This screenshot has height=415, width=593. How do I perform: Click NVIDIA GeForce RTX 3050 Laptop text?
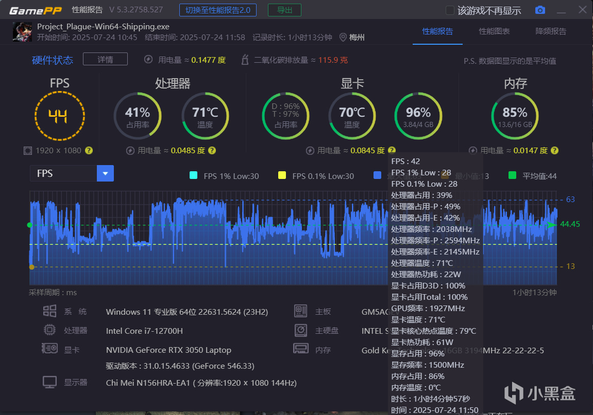[x=168, y=350]
